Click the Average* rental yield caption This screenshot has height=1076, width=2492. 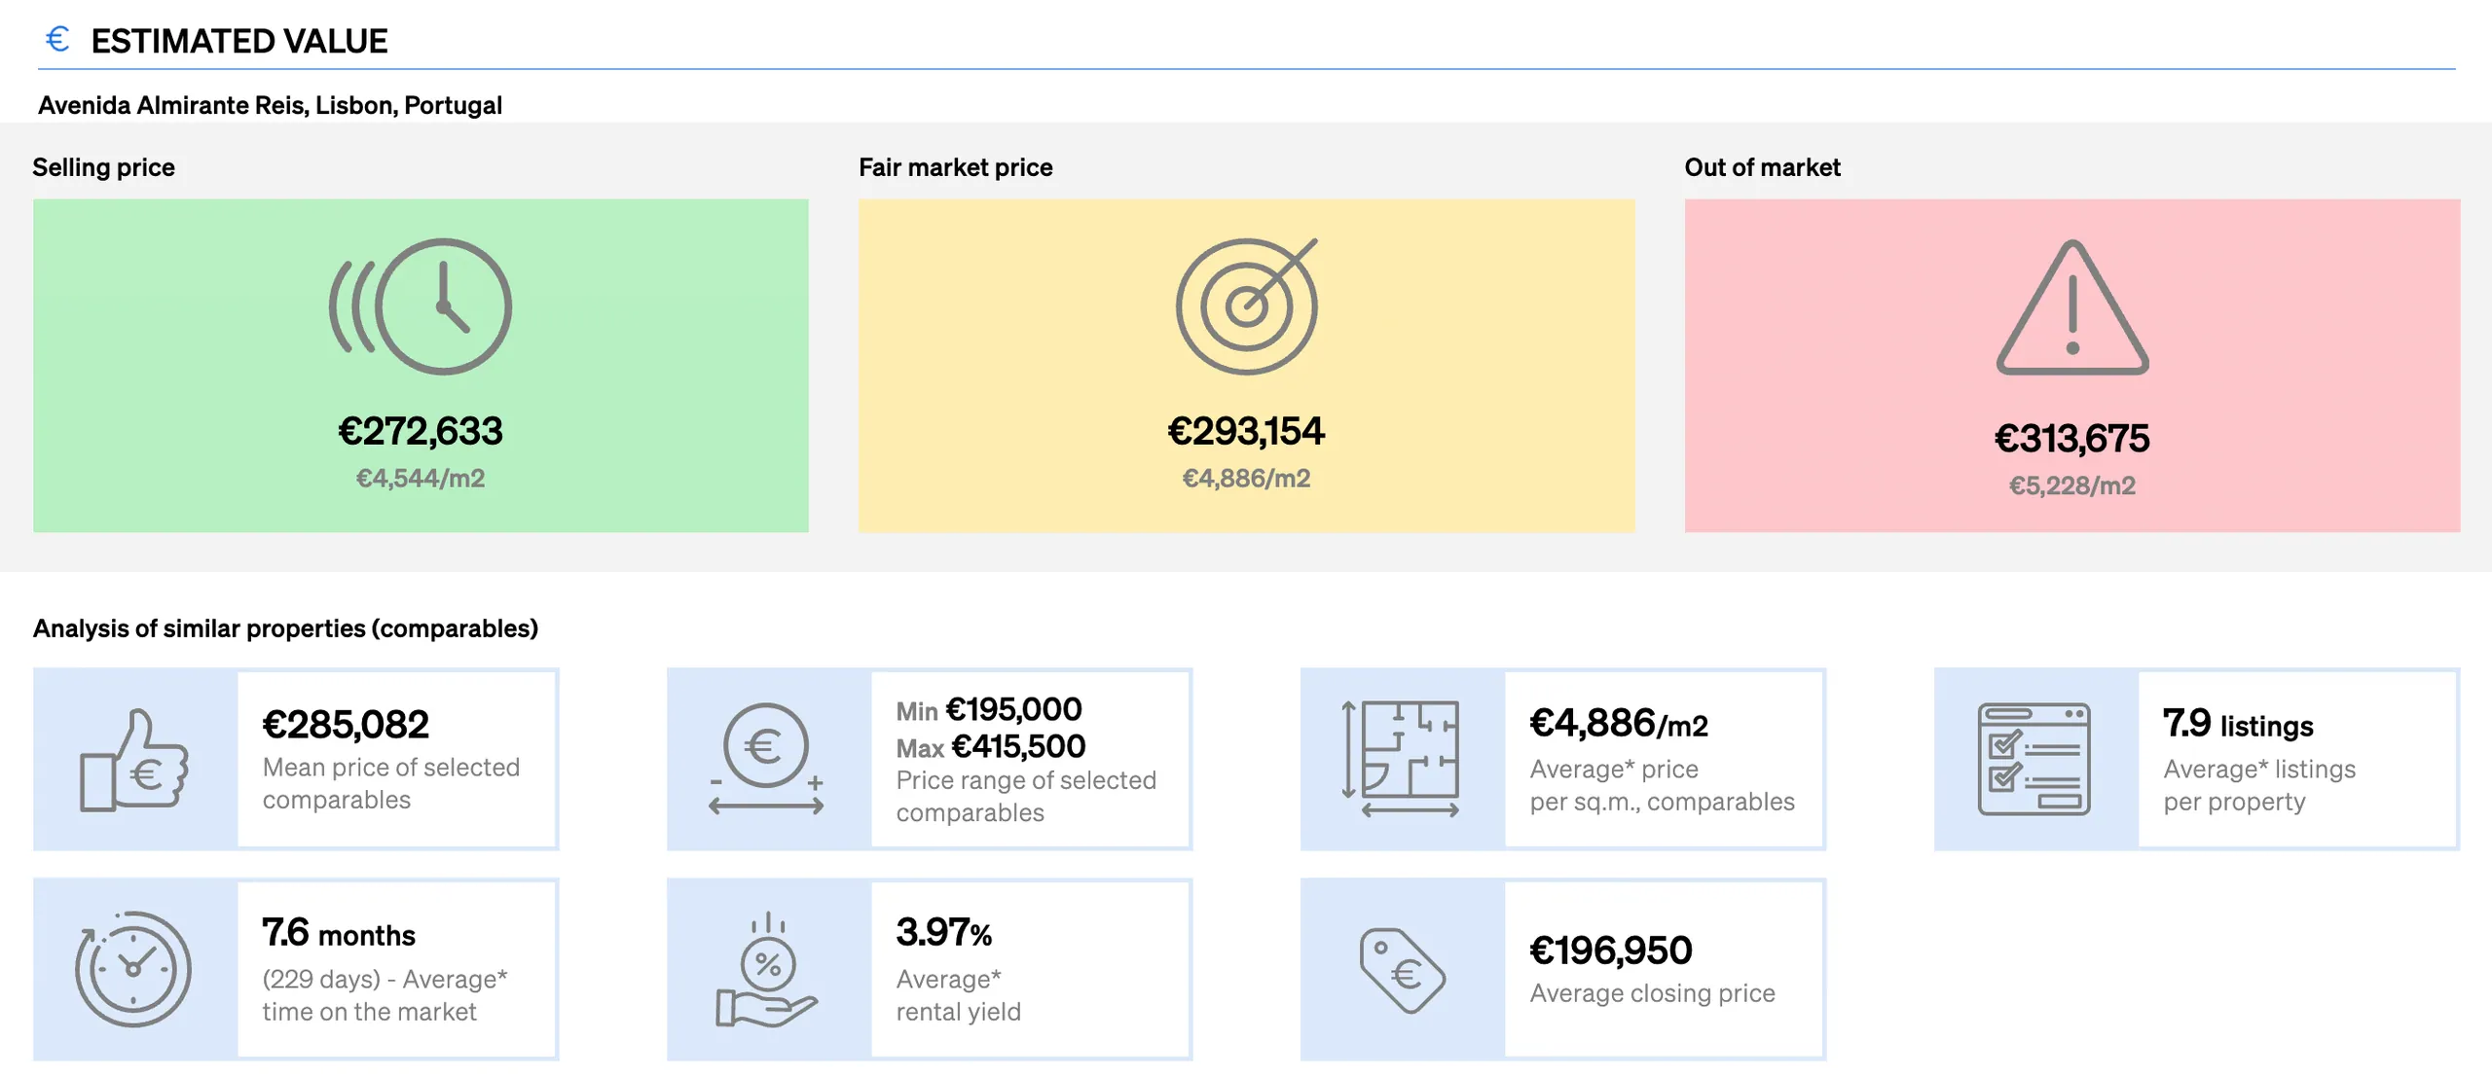click(959, 995)
